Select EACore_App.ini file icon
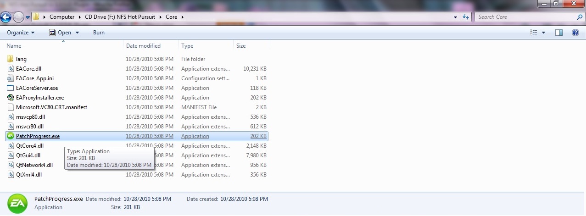This screenshot has width=586, height=216. pos(11,78)
